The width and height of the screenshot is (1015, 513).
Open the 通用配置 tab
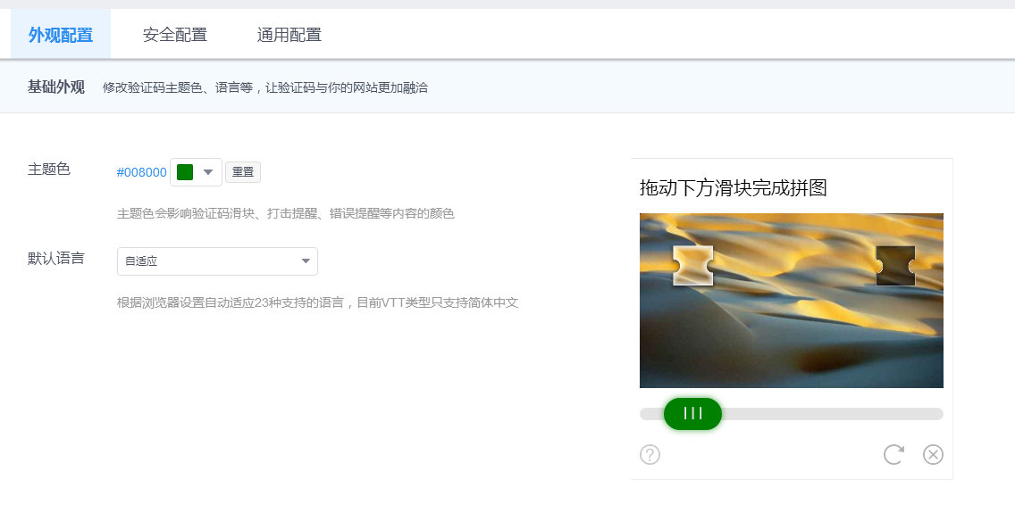point(289,34)
